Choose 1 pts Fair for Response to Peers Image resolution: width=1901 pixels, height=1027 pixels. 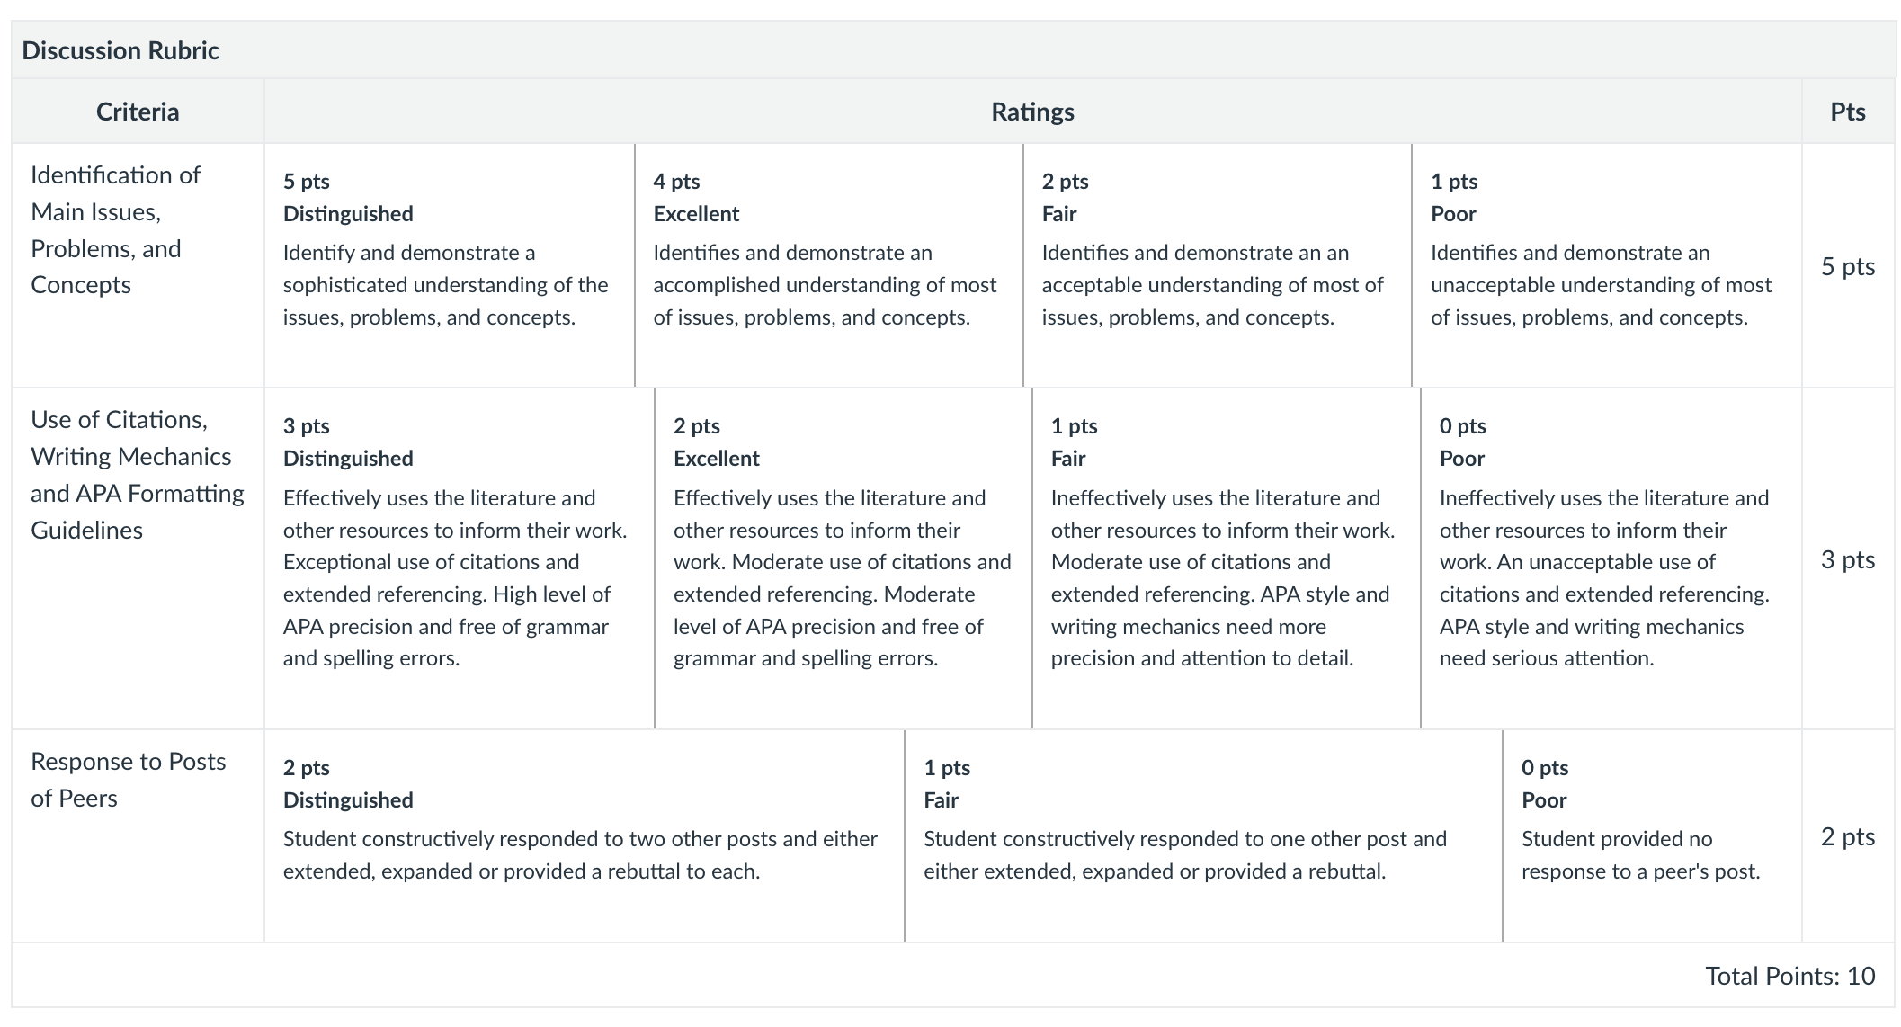click(x=1203, y=835)
